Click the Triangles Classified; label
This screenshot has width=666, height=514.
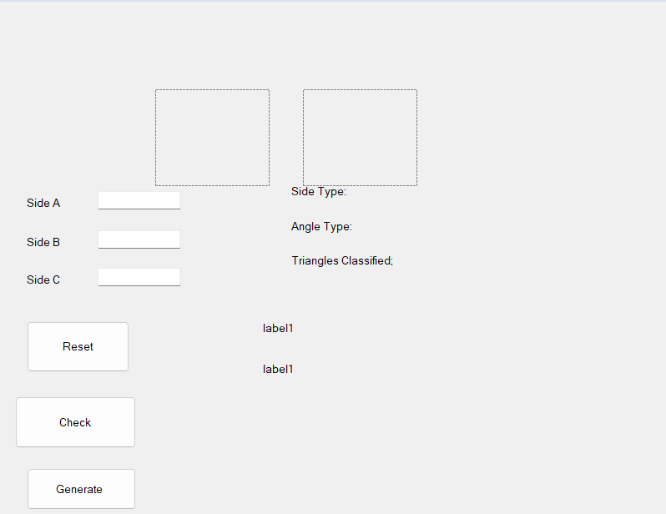point(342,260)
